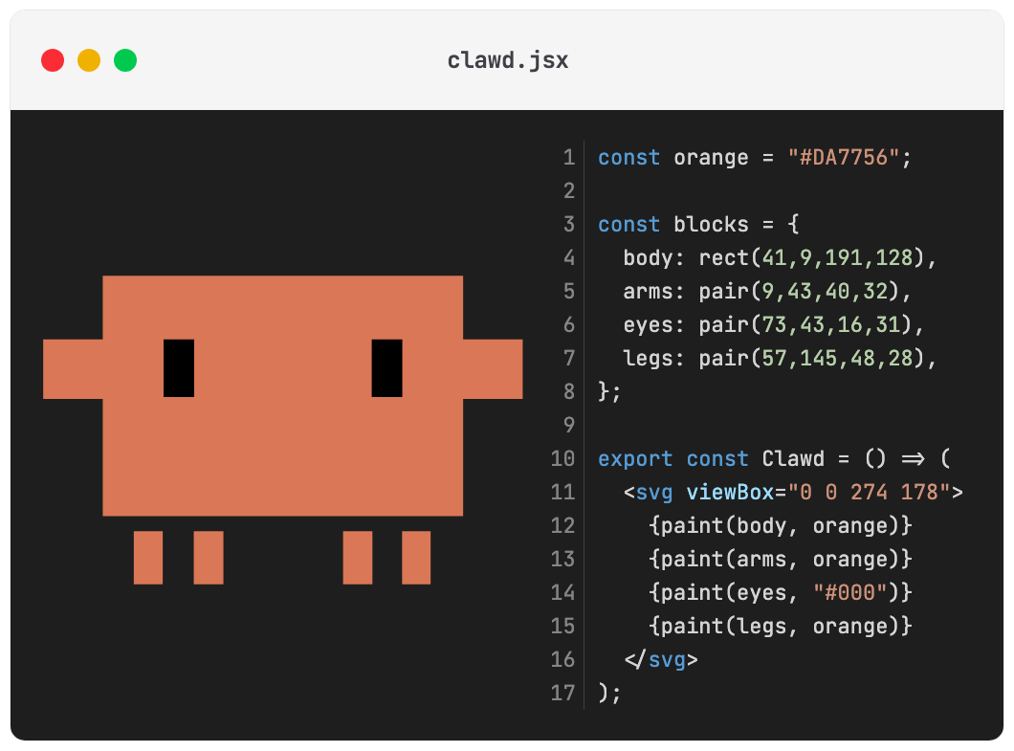Click the yellow minimize window button
This screenshot has height=751, width=1014.
point(89,60)
